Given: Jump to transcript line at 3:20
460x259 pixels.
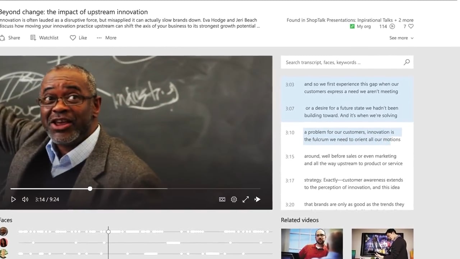Looking at the screenshot, I should coord(347,205).
